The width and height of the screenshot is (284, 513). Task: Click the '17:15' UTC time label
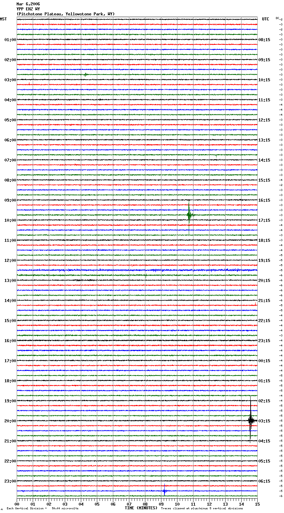point(264,220)
